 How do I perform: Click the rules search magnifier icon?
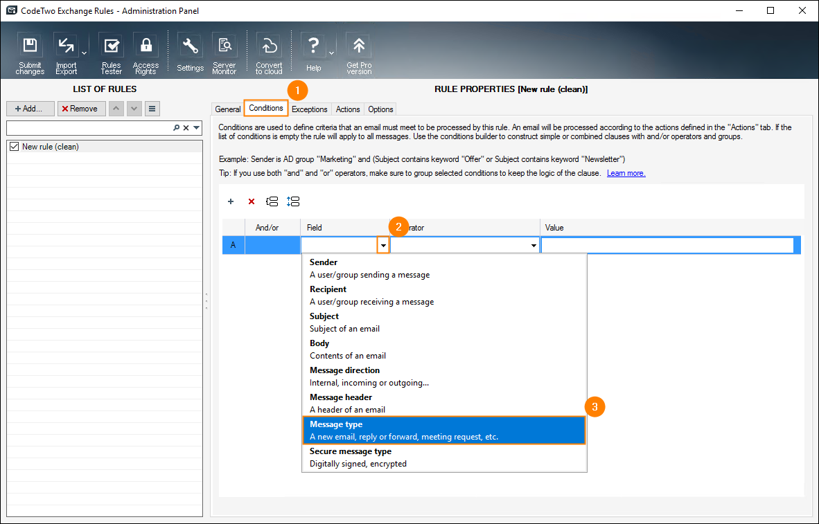pyautogui.click(x=177, y=127)
